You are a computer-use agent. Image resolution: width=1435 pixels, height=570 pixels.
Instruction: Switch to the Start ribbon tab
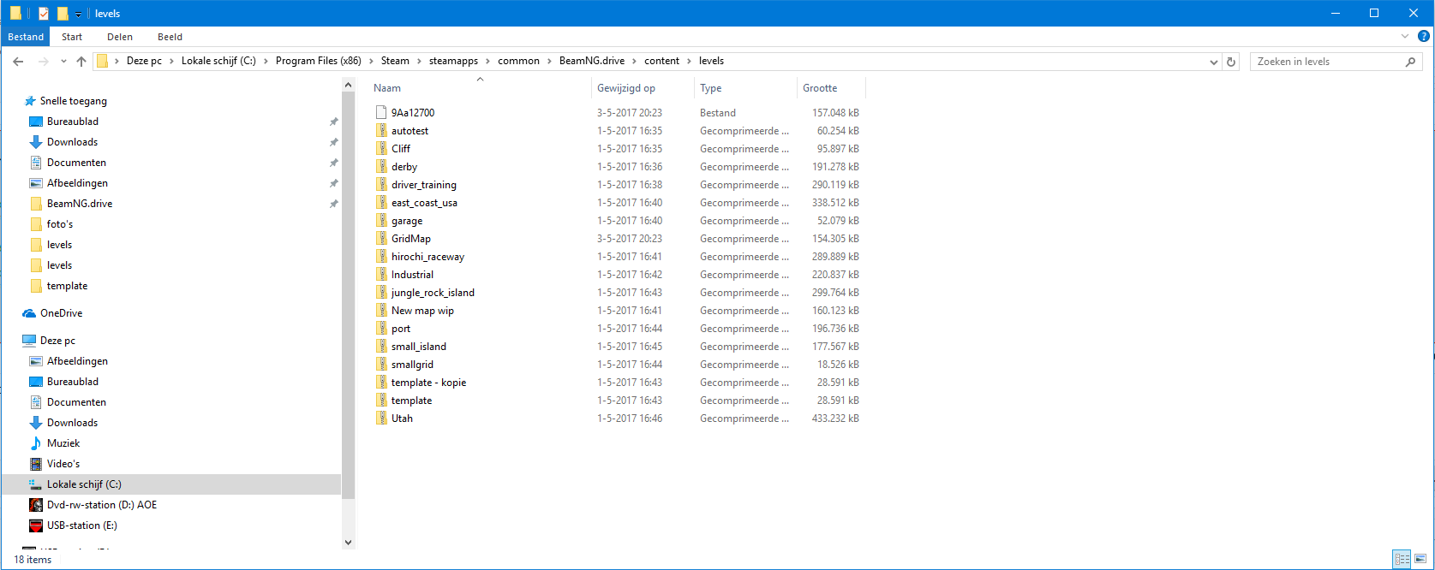click(72, 37)
